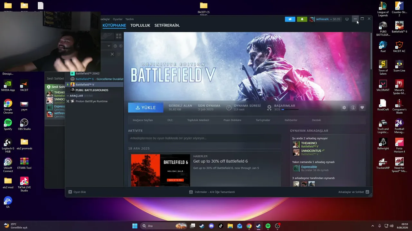Viewport: 412px width, 231px height.
Task: Open Tartışmalar link
Action: (x=263, y=120)
